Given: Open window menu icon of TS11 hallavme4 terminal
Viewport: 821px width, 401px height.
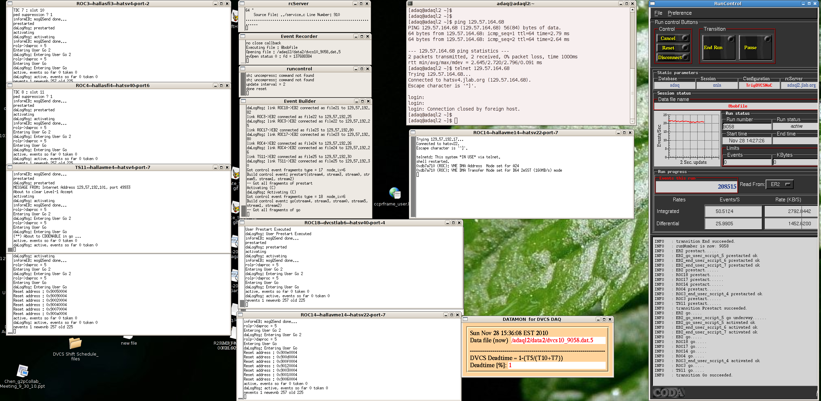Looking at the screenshot, I should click(10, 167).
